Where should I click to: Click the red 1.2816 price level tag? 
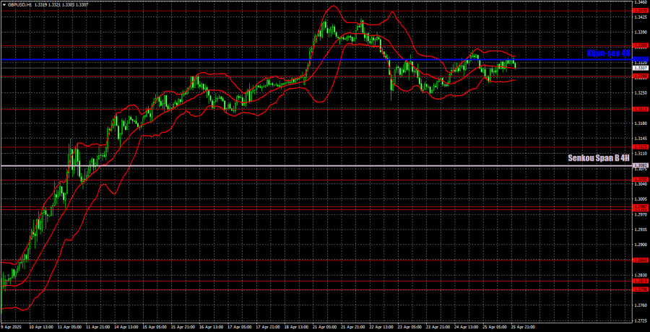pos(641,281)
